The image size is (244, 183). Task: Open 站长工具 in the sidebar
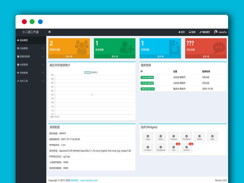point(30,81)
